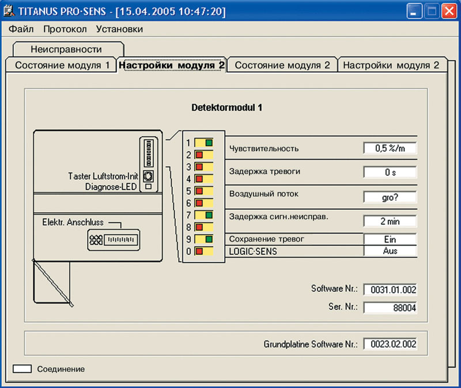Click the Чувствительность label

264,149
